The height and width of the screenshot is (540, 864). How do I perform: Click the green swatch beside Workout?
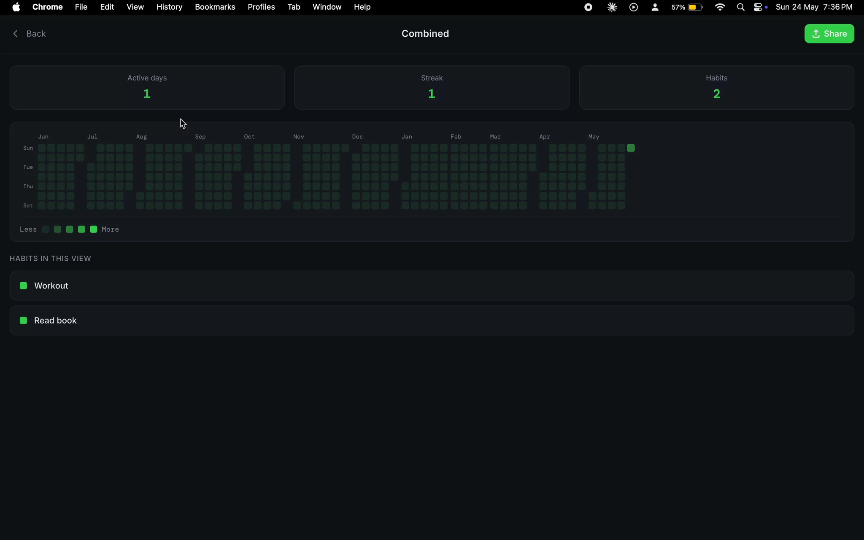pyautogui.click(x=24, y=286)
